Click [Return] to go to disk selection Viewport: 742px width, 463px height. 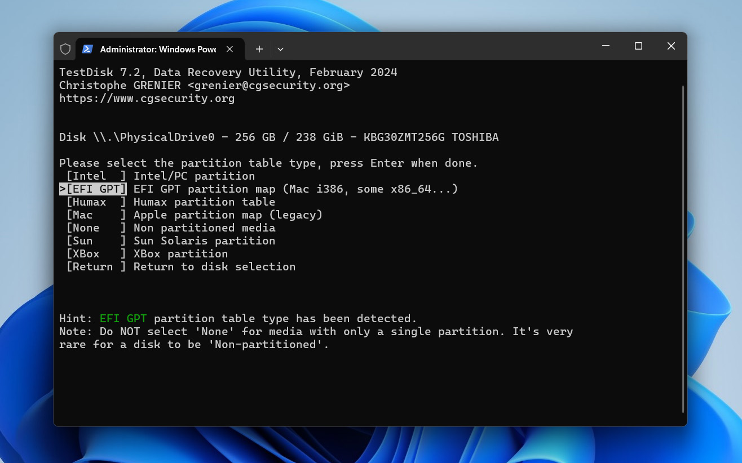tap(96, 267)
